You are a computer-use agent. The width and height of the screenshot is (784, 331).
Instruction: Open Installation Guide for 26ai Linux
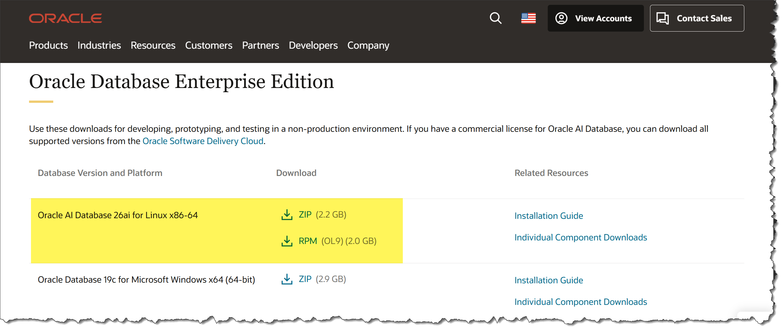549,216
